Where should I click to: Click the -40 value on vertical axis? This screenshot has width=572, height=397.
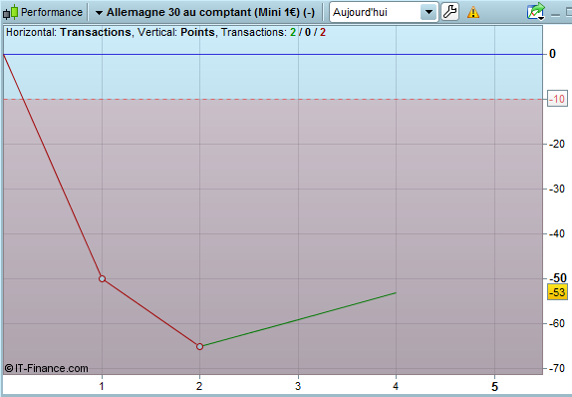pos(557,233)
